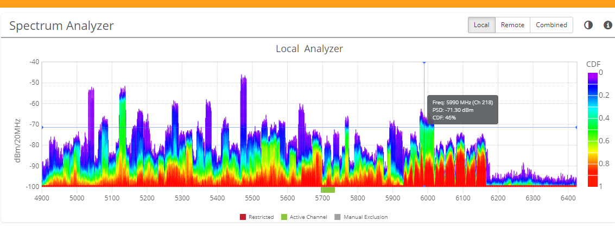Click the Local Analyzer chart title
This screenshot has height=227, width=615.
(x=309, y=49)
